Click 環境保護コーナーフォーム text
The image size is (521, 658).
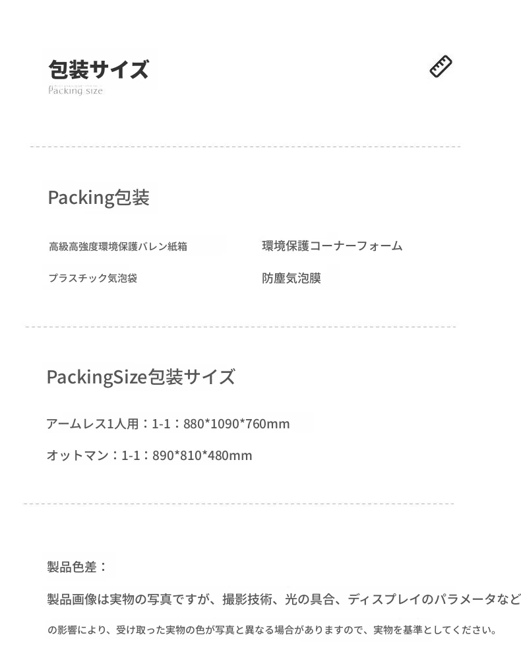[332, 246]
